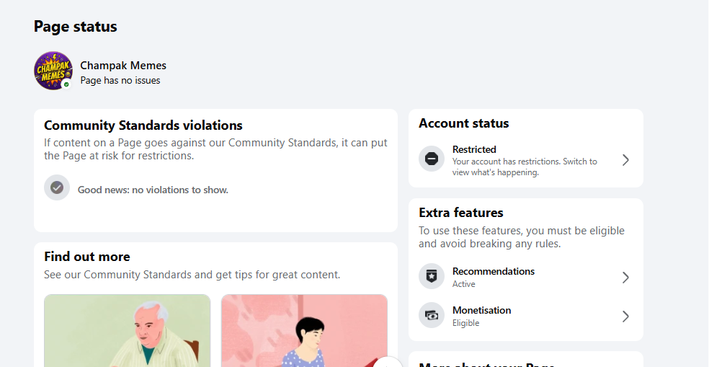
Task: Expand the Restricted account status chevron
Action: pyautogui.click(x=625, y=160)
